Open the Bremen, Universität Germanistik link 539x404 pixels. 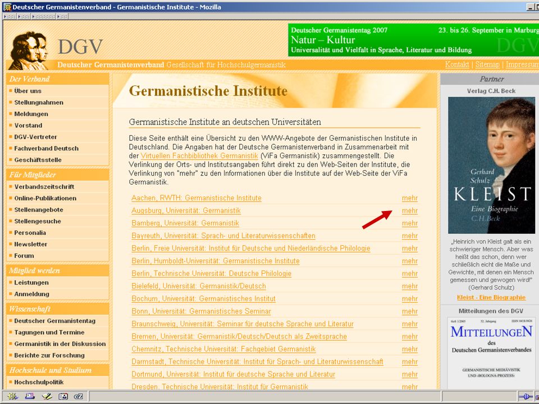pos(239,337)
